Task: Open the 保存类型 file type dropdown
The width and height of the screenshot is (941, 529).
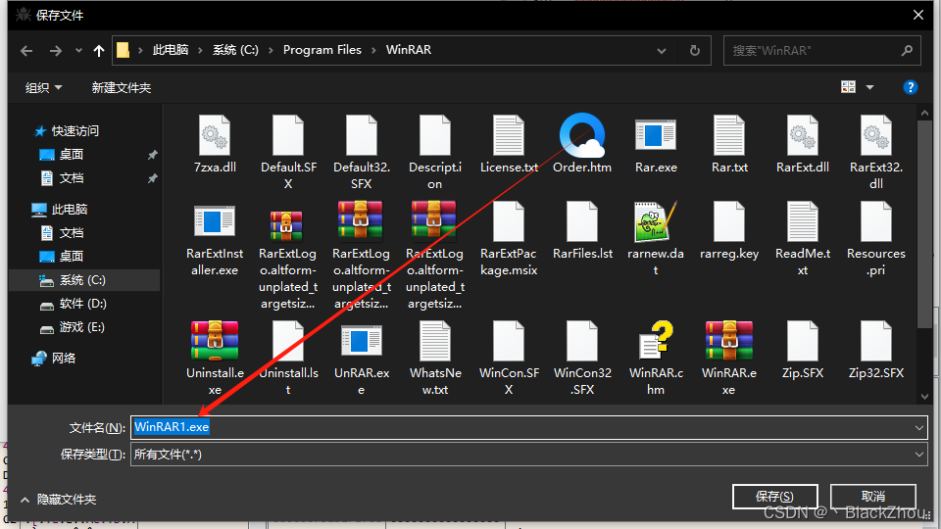Action: pos(918,455)
